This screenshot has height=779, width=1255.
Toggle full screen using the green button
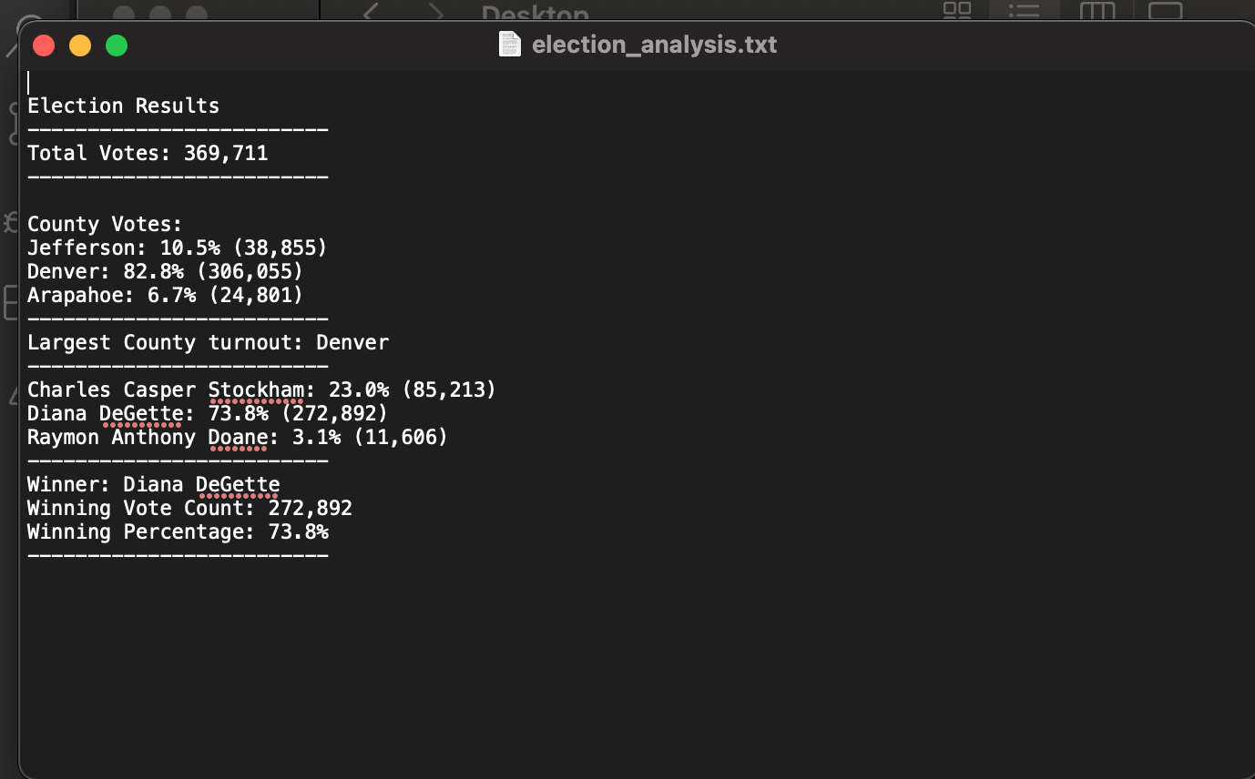(x=116, y=45)
